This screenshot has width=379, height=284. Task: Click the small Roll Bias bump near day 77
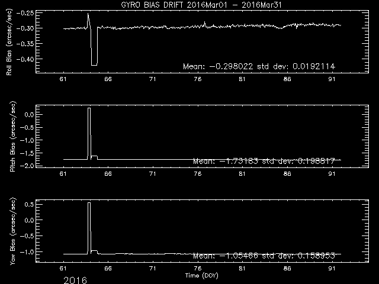(205, 24)
